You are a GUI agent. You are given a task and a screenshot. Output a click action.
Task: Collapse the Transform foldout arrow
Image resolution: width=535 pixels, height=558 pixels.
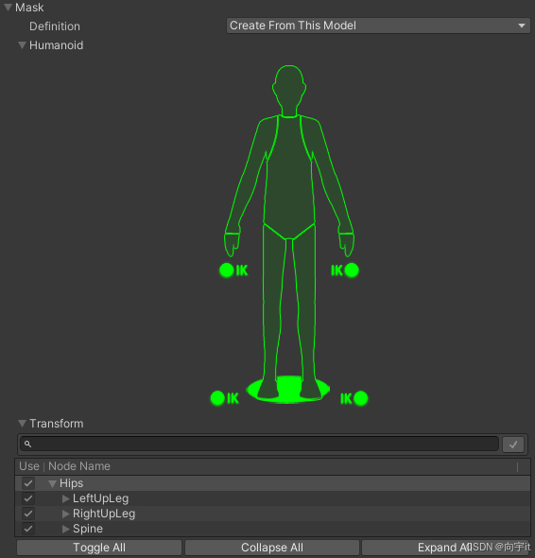[22, 424]
